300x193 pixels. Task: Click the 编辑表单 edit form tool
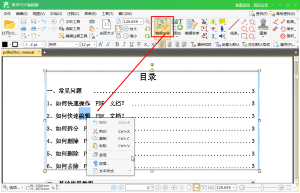[x=192, y=27]
